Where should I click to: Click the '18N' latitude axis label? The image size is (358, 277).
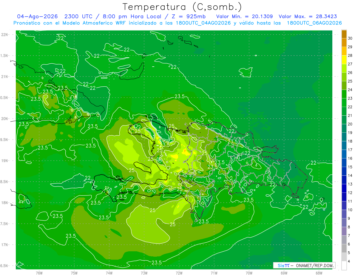(x=5, y=203)
